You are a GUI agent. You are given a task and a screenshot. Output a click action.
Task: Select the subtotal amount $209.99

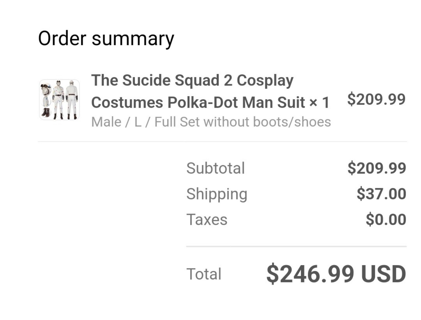[377, 168]
